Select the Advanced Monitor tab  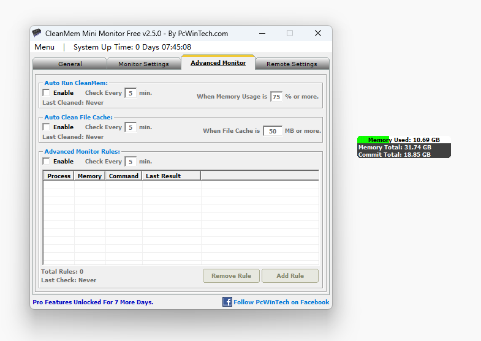pos(218,63)
